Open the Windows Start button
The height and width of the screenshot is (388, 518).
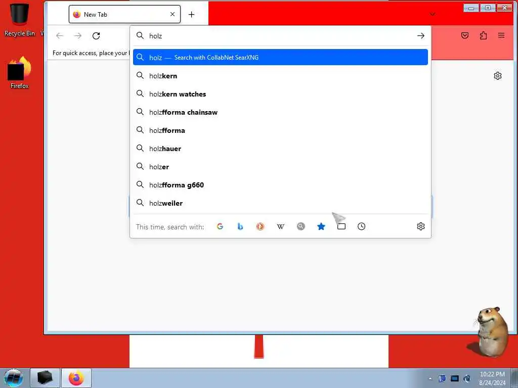coord(14,378)
